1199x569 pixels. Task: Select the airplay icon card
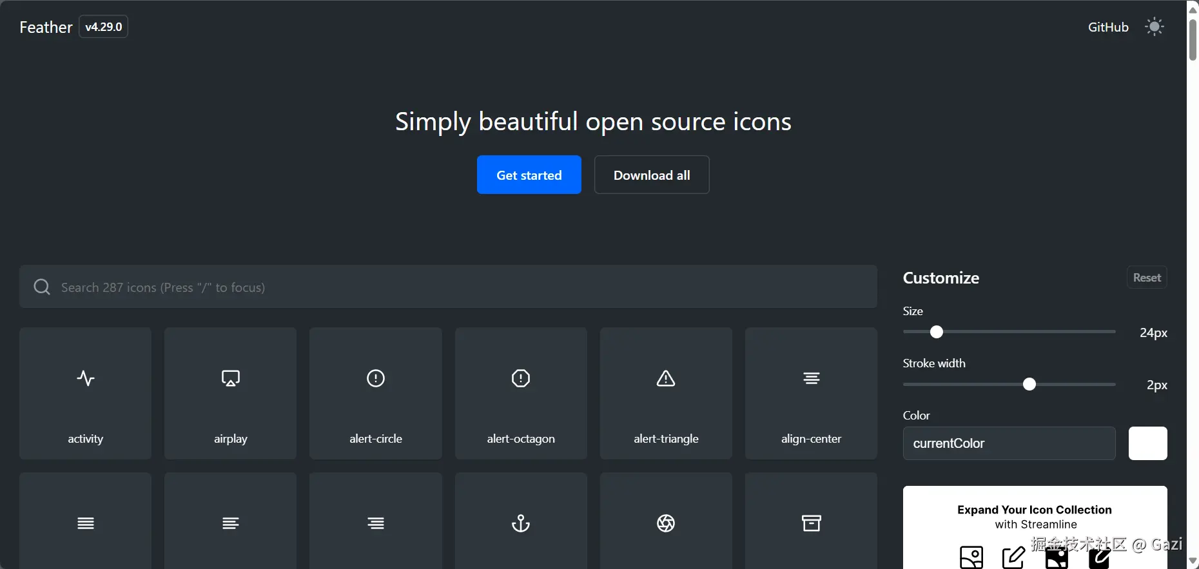(x=230, y=393)
